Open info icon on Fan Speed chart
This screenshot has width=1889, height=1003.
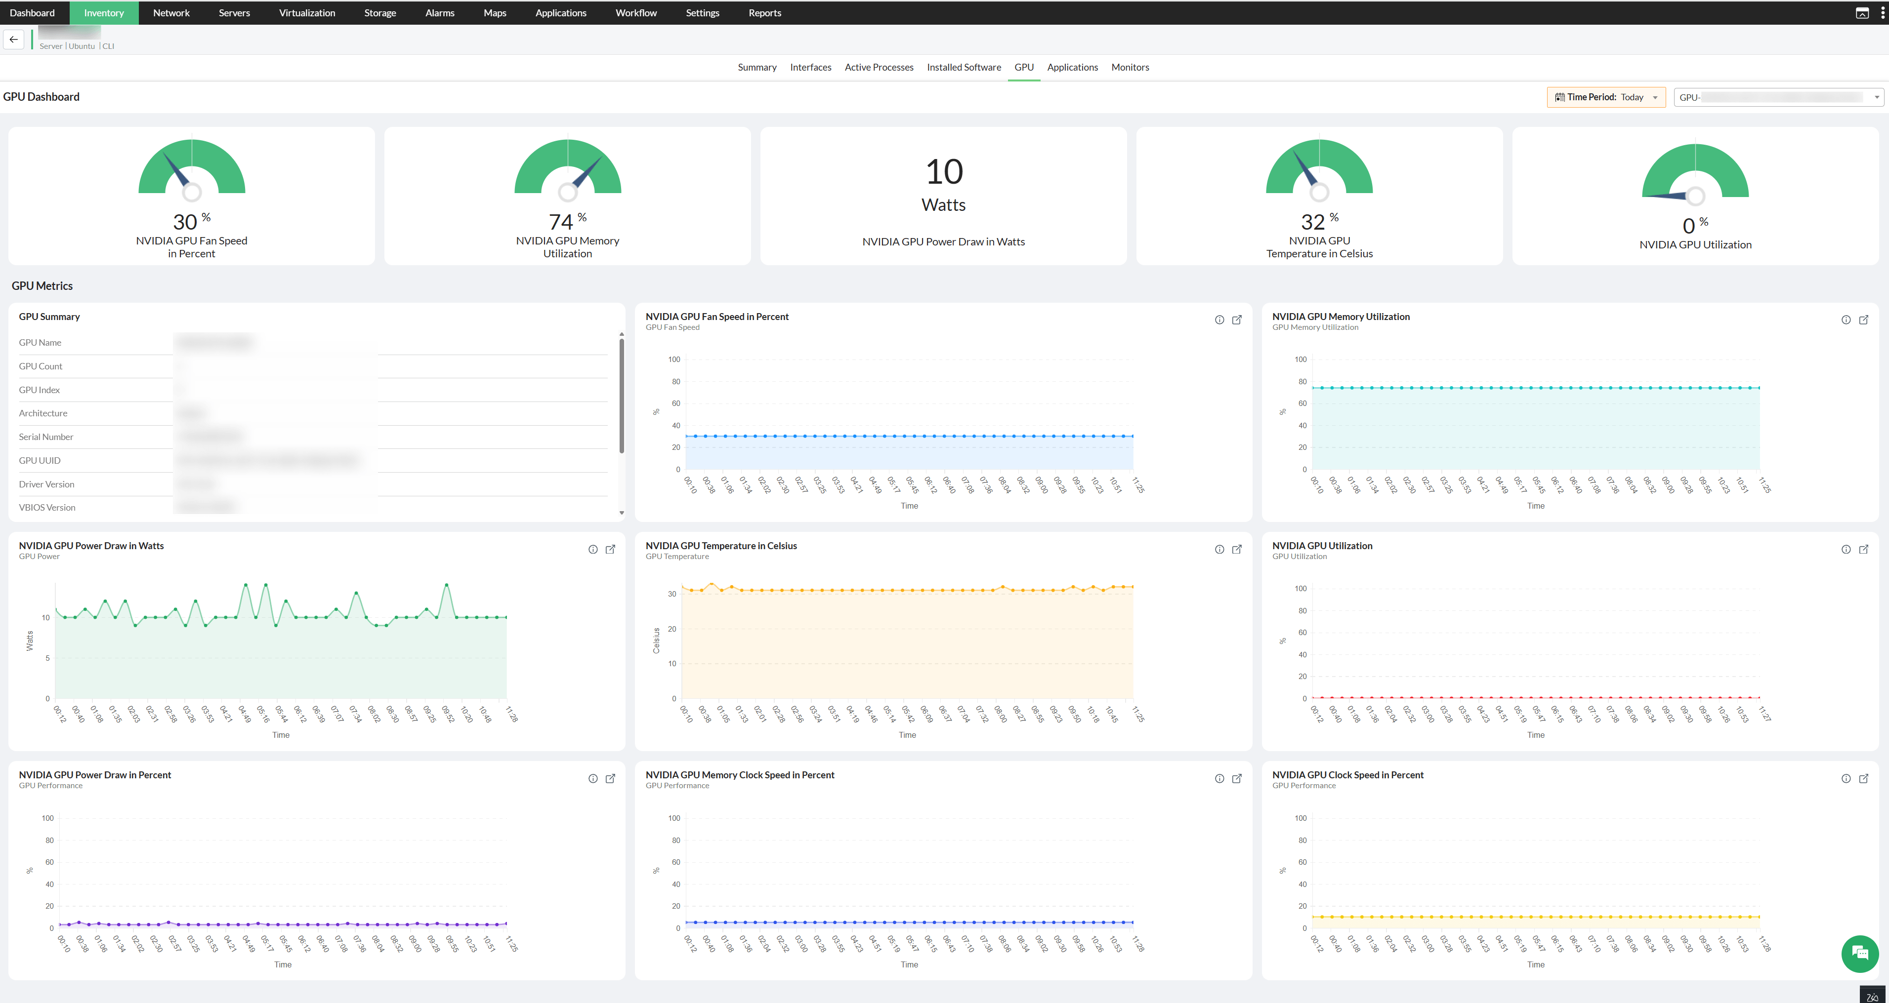(x=1219, y=320)
